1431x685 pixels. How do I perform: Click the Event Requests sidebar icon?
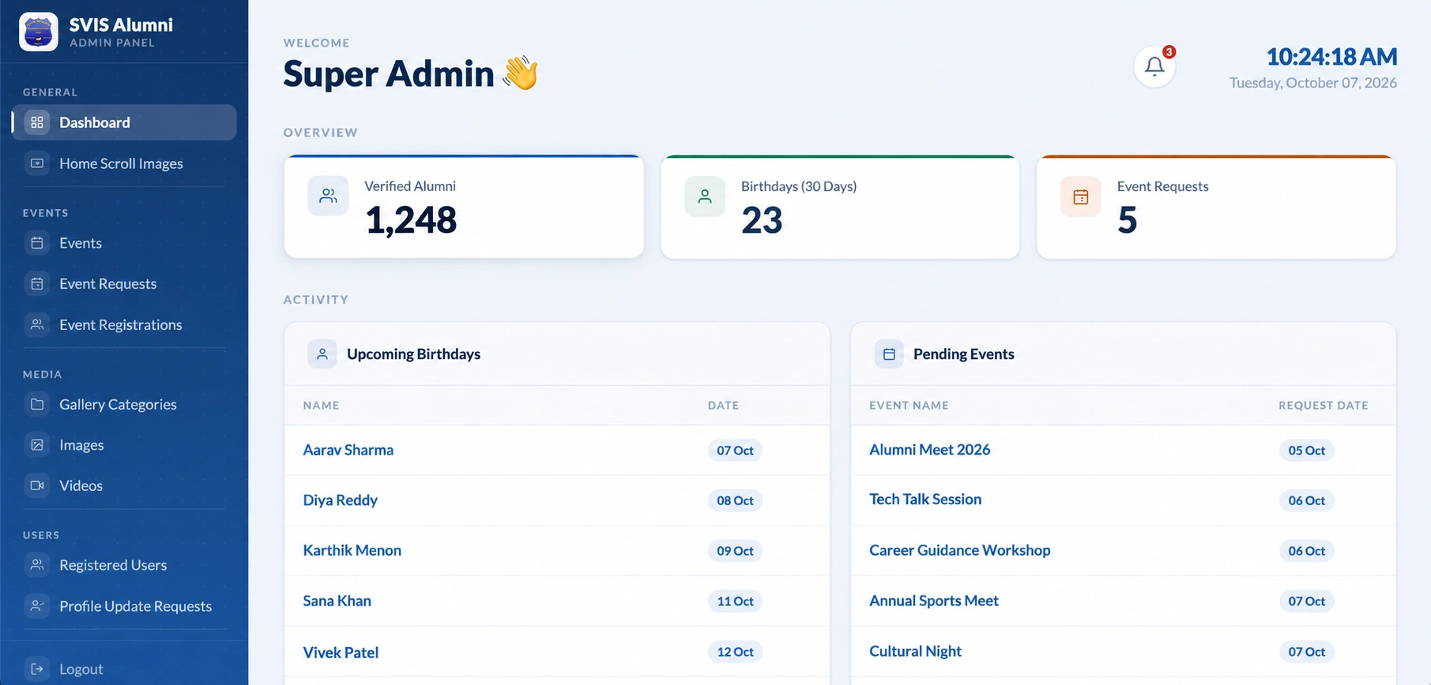coord(37,283)
